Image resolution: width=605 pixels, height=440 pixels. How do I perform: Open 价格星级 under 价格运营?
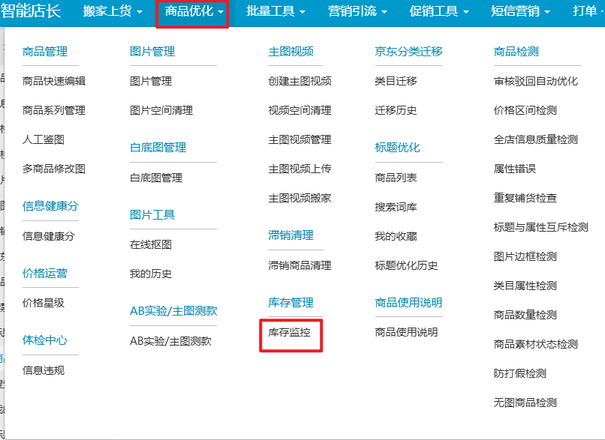(x=44, y=303)
